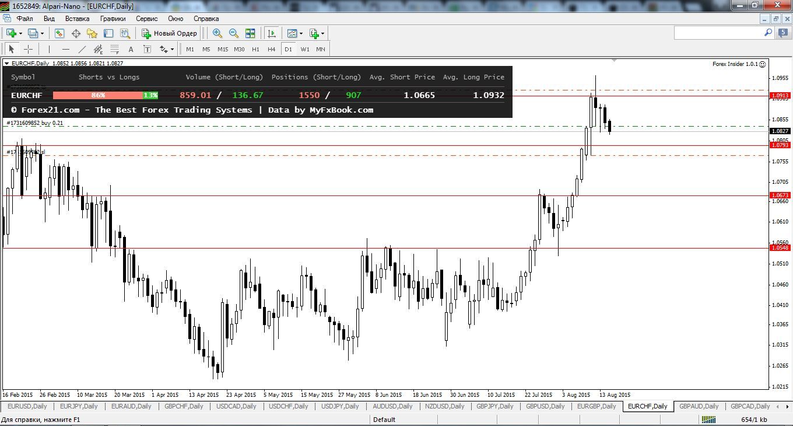Draw a vertical line tool
This screenshot has width=793, height=426.
point(49,49)
